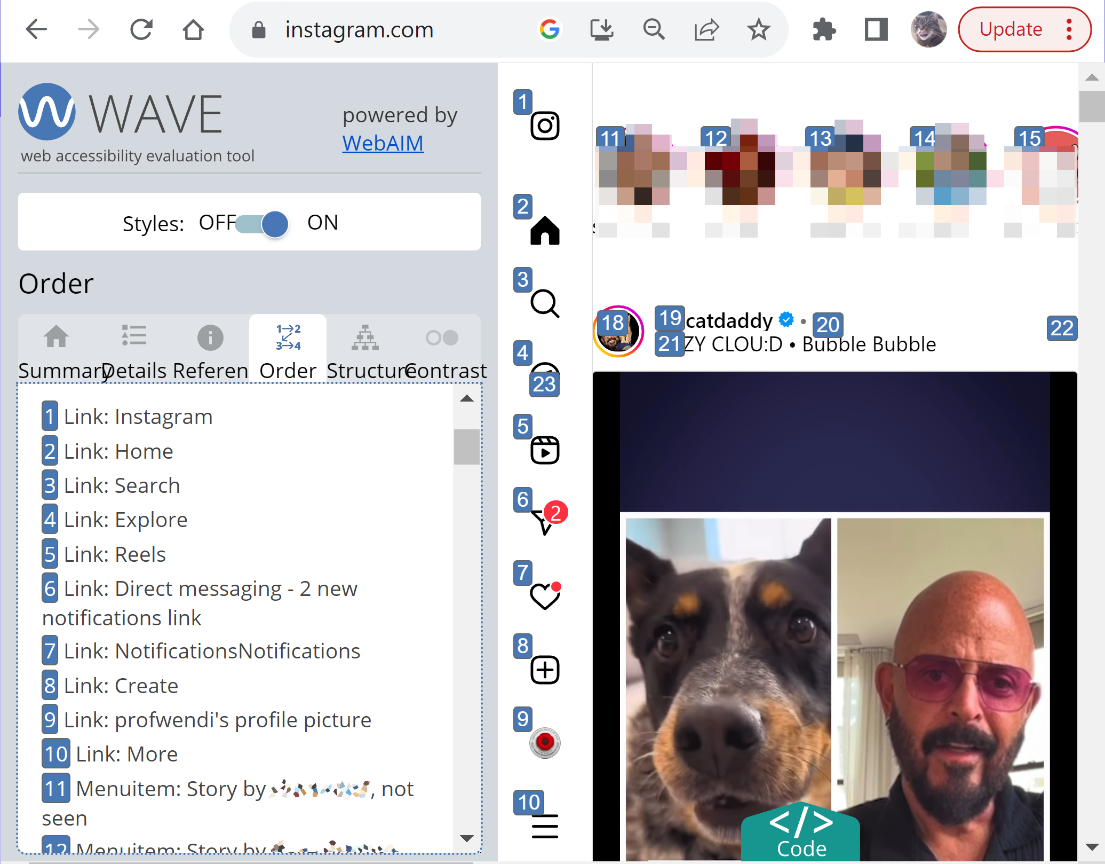Image resolution: width=1105 pixels, height=864 pixels.
Task: Select 'Link: Explore' in Order list
Action: pyautogui.click(x=115, y=520)
